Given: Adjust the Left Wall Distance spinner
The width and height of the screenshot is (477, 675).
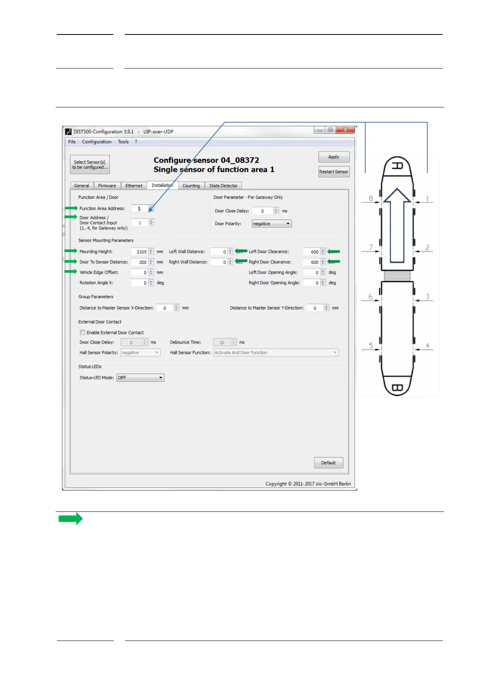Looking at the screenshot, I should click(230, 252).
